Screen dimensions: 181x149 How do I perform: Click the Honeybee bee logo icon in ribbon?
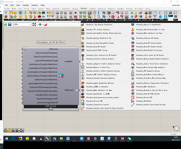point(6,17)
